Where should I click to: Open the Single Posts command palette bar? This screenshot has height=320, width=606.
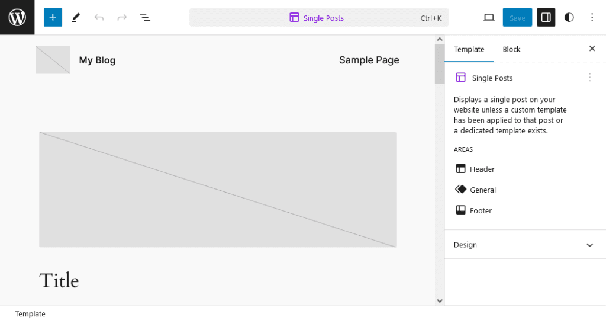[x=319, y=18]
